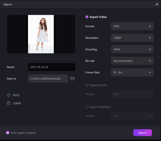Viewport: 161px width, 141px height.
Task: Click the Name field 2025-03-23_03
Action: tap(51, 67)
